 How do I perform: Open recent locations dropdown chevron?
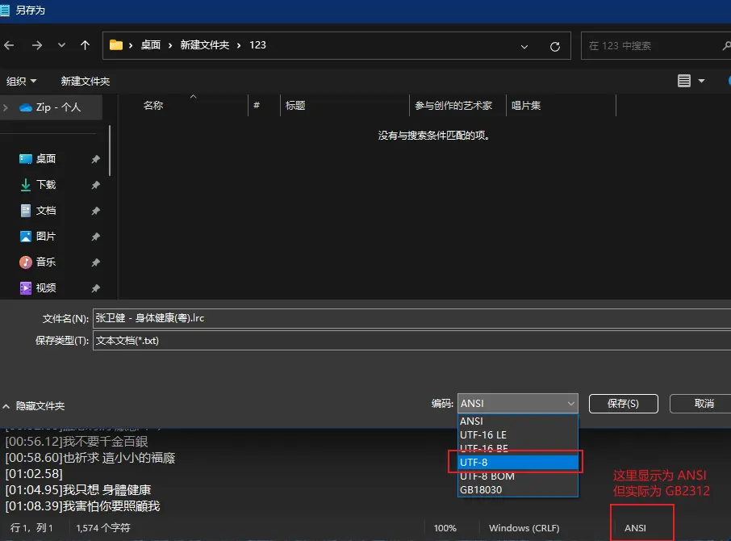click(61, 45)
